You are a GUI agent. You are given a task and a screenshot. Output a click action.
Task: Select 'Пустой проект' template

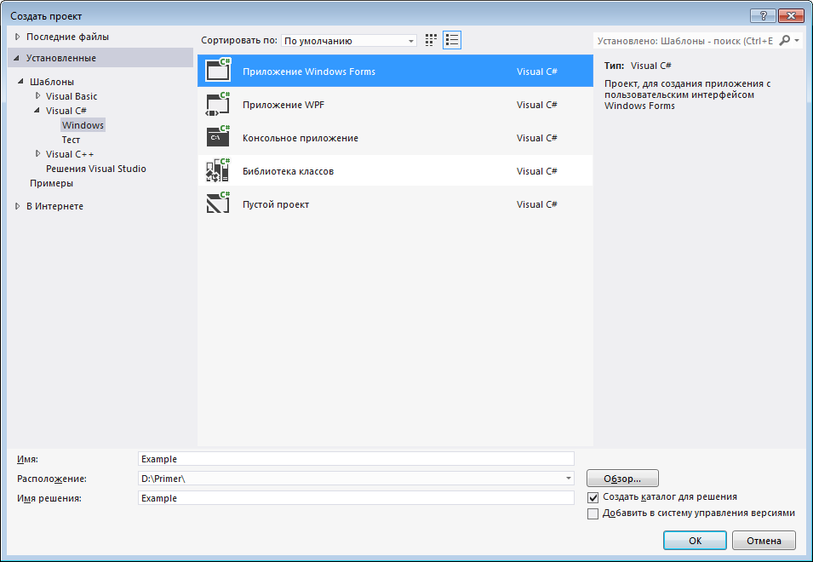[x=395, y=204]
